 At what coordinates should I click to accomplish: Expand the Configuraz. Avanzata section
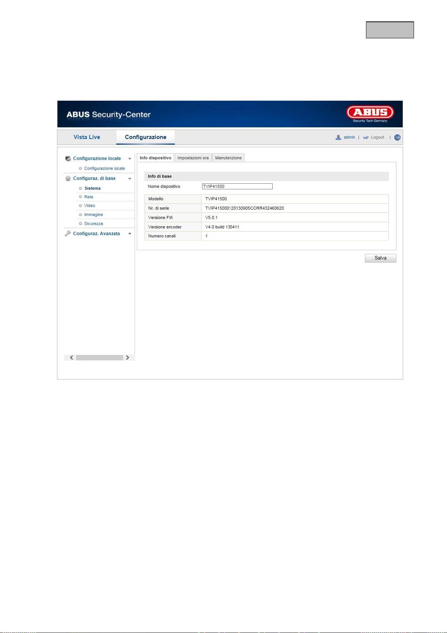pos(130,234)
